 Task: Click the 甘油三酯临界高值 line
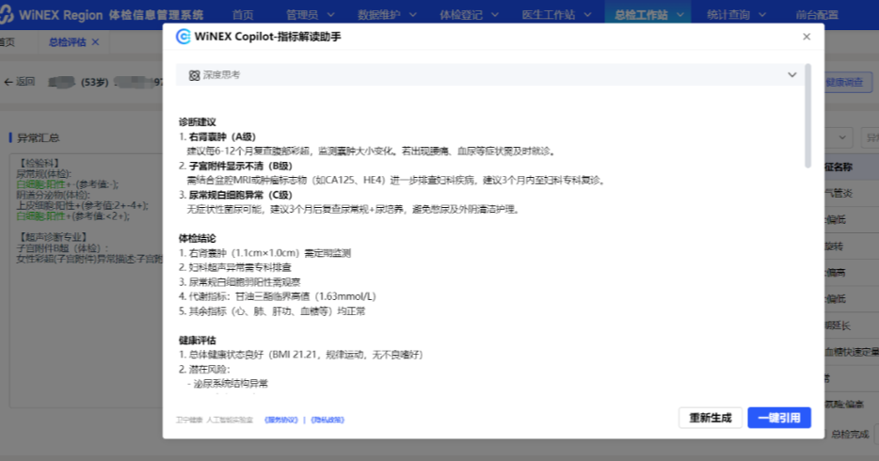278,296
